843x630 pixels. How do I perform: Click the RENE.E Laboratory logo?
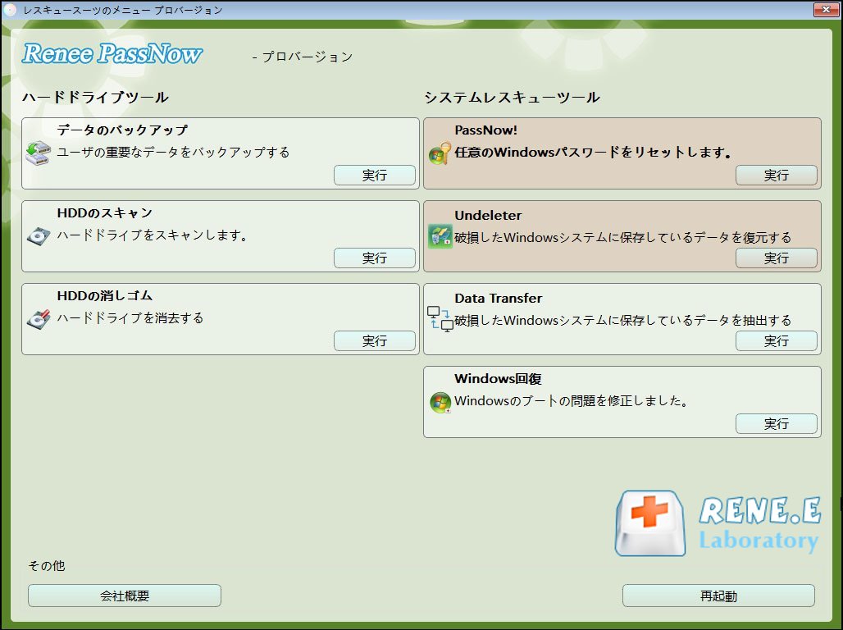718,523
